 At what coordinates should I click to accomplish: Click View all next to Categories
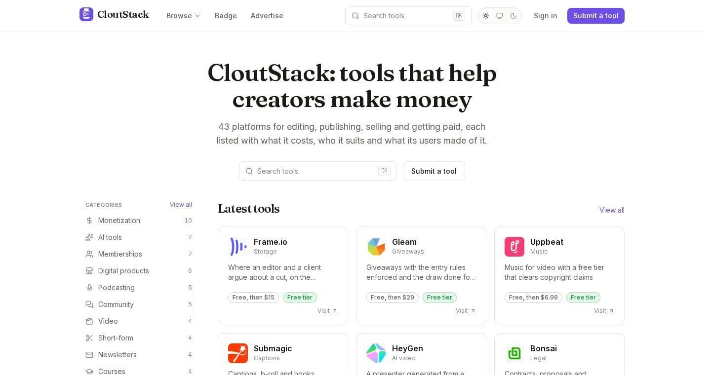tap(181, 205)
